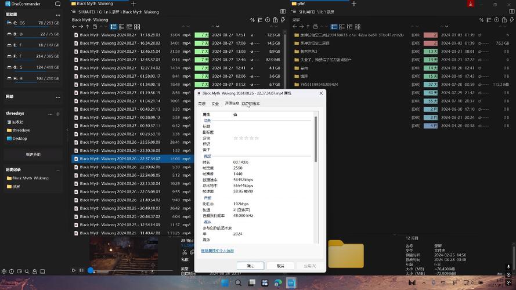Open threedays favorite folder
This screenshot has width=516, height=290.
(x=18, y=130)
